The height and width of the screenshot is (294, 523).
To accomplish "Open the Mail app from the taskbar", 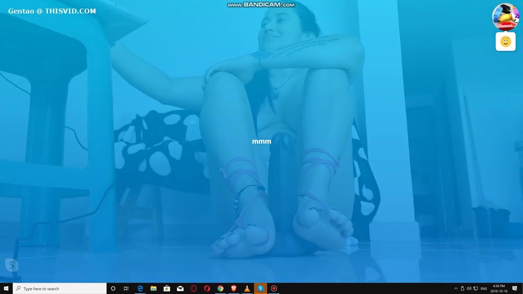I will pyautogui.click(x=180, y=288).
